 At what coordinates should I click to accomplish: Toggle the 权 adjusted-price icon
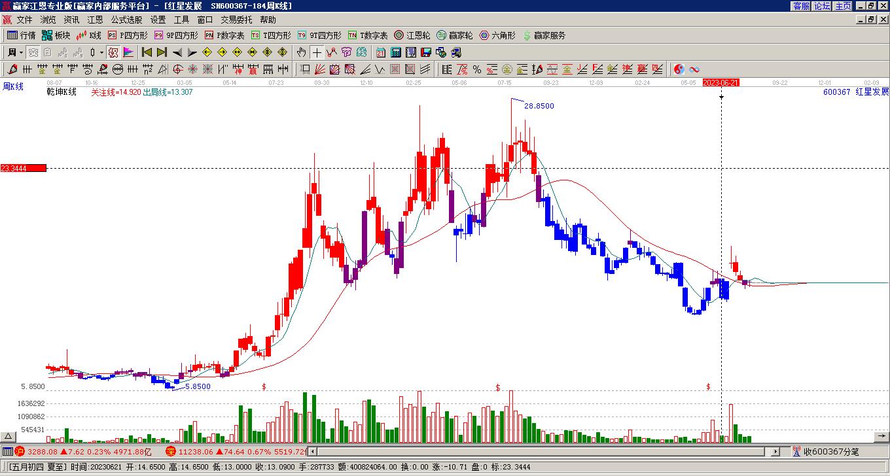(113, 52)
